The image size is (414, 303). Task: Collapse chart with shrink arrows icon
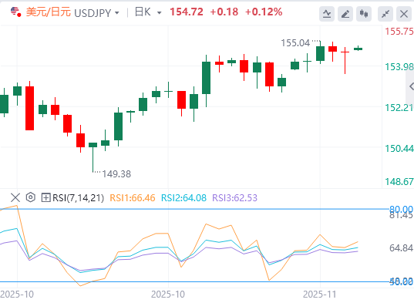(385, 14)
